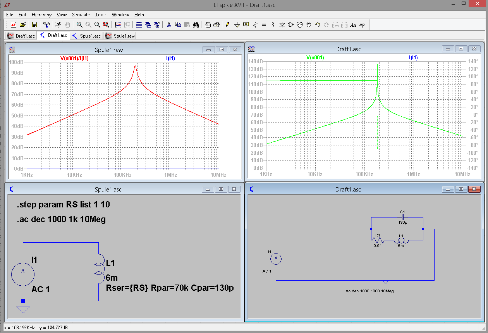Place a capacitor component

click(264, 25)
